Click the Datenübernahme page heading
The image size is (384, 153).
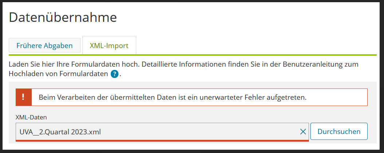click(x=63, y=17)
